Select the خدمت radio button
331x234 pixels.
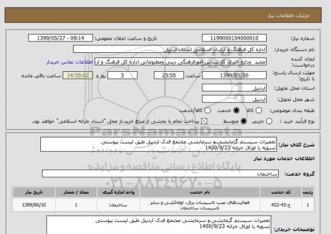pos(236,110)
